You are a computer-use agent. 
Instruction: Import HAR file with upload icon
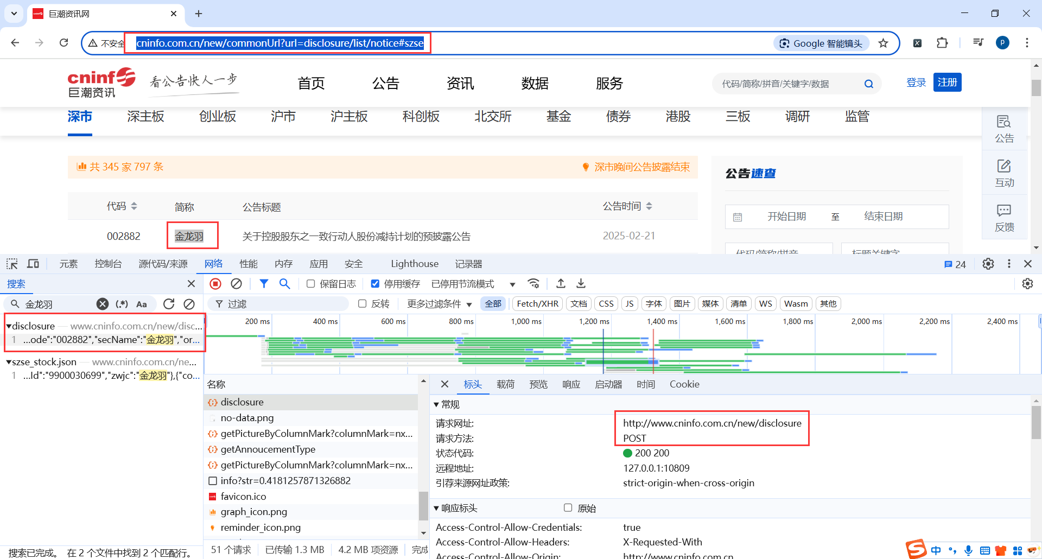click(561, 284)
